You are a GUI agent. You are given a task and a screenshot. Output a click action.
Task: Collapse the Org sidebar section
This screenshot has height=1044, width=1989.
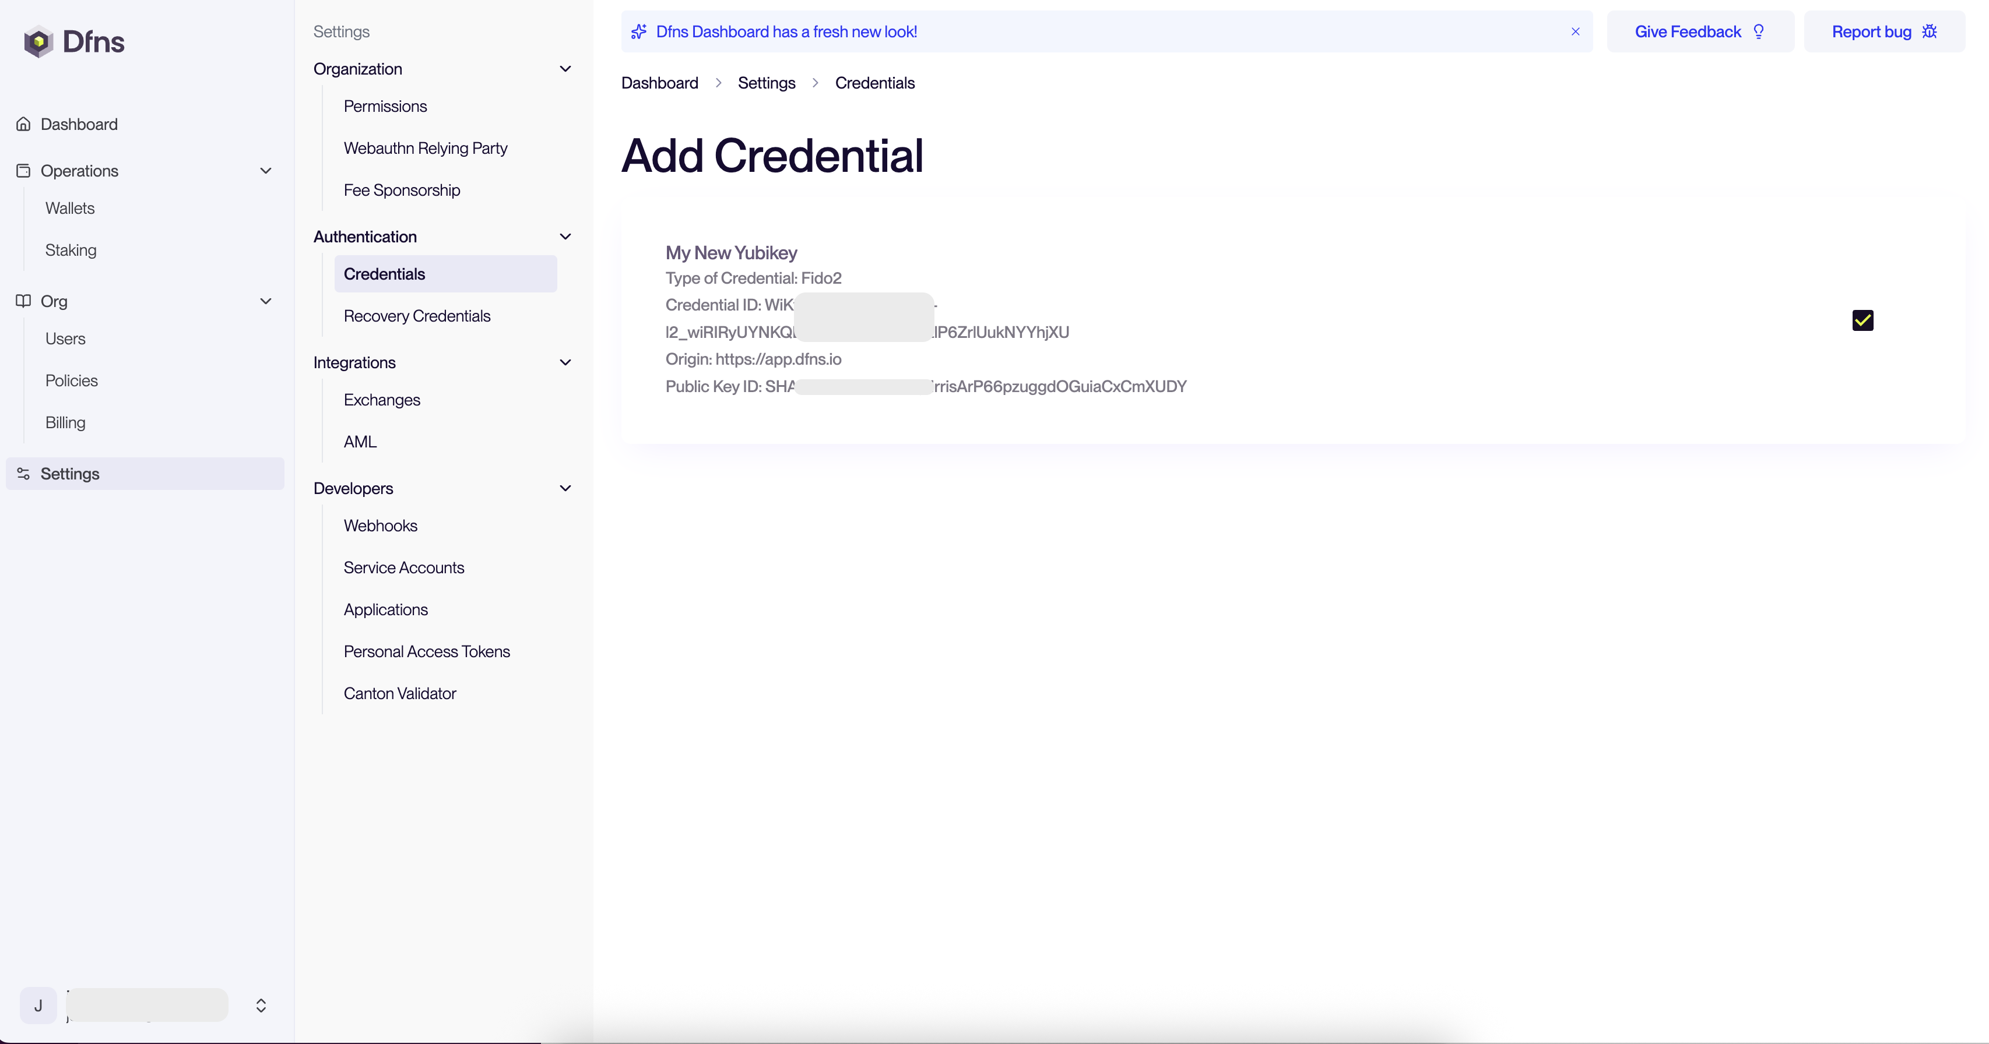pos(266,301)
